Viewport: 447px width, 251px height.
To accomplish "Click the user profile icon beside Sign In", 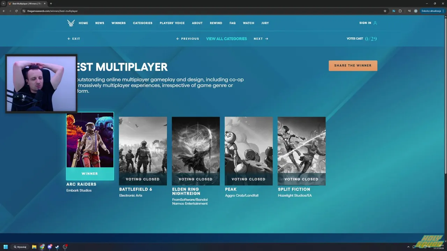I will [x=375, y=23].
